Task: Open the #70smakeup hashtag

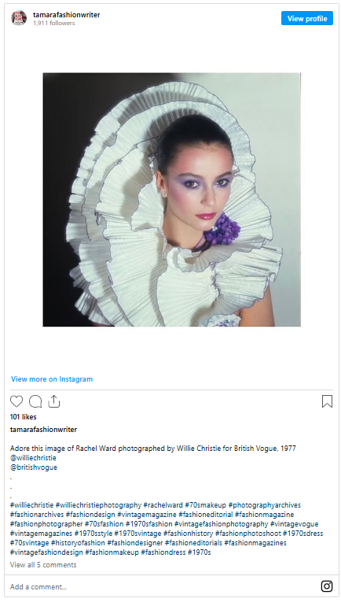Action: pos(205,505)
